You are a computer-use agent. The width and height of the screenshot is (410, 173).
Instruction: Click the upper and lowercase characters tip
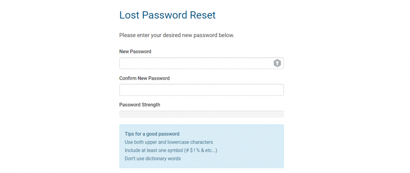(169, 142)
